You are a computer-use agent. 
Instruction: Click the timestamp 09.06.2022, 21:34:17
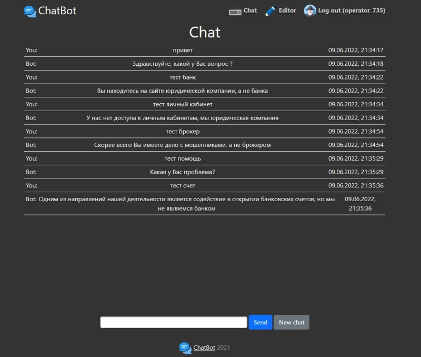tap(356, 51)
